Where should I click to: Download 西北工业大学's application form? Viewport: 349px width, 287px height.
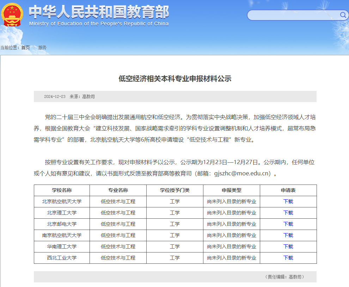tap(288, 258)
